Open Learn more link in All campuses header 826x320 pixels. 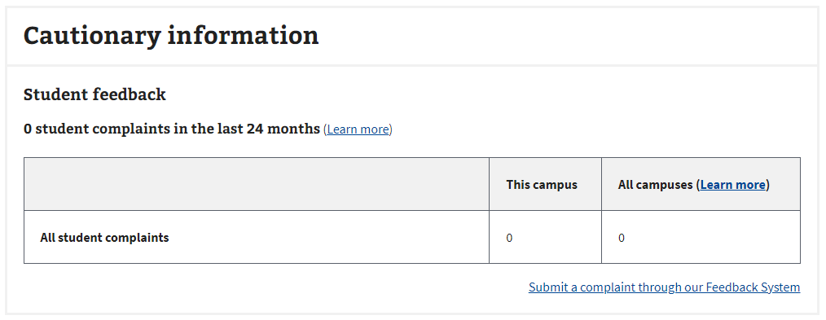[x=733, y=185]
